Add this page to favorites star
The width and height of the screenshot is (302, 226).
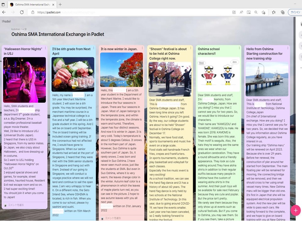tap(264, 12)
